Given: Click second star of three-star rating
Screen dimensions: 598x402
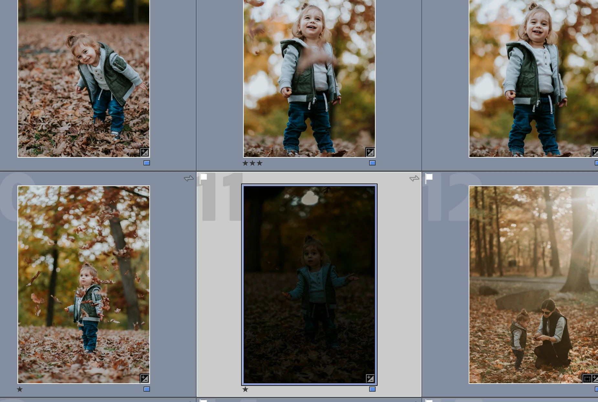Looking at the screenshot, I should pos(252,163).
